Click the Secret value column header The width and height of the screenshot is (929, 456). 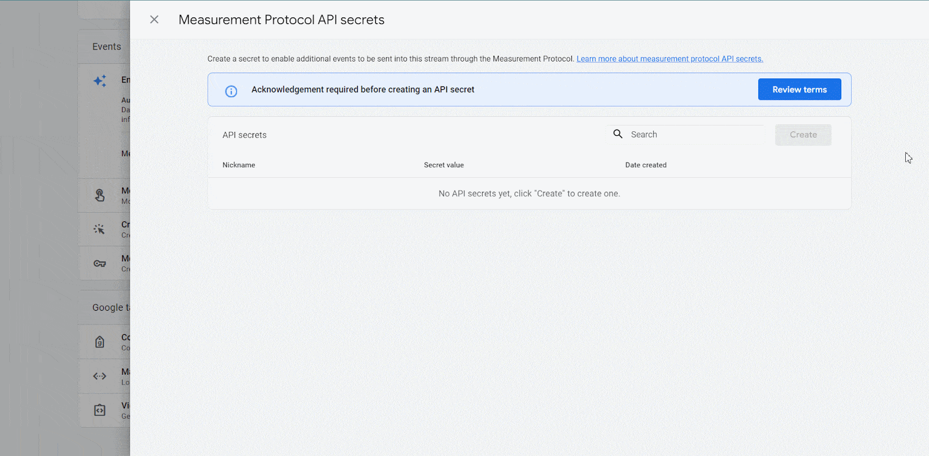444,165
